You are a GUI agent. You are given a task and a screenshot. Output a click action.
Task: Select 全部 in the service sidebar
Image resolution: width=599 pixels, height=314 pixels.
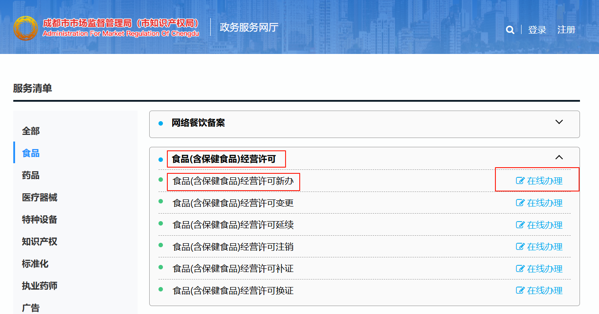[x=31, y=131]
